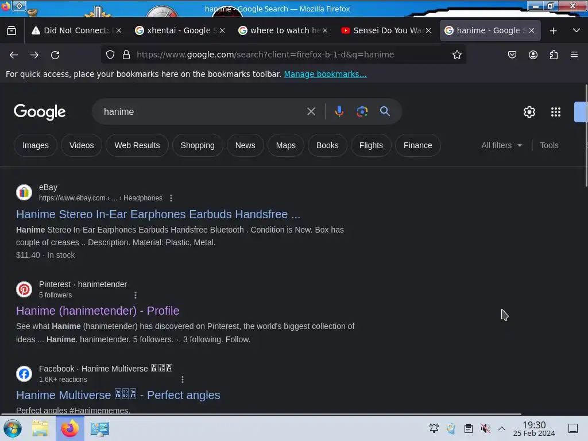The image size is (588, 441).
Task: Switch to Firefox taskbar button
Action: coord(69,428)
